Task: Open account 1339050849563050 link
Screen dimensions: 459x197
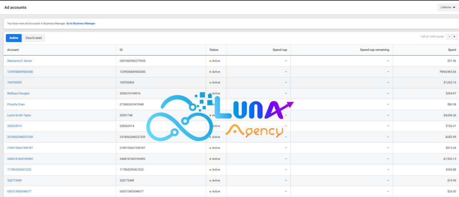Action: [x=20, y=72]
